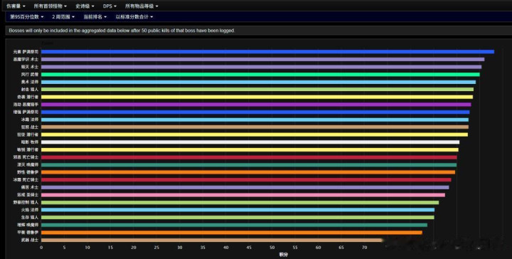Open the 史诗级 difficulty dropdown

[x=85, y=6]
